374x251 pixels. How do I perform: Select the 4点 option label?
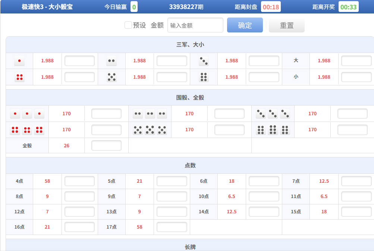click(19, 181)
